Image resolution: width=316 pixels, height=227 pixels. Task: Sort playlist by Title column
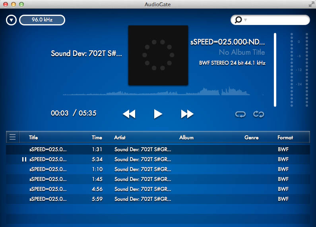pos(33,138)
